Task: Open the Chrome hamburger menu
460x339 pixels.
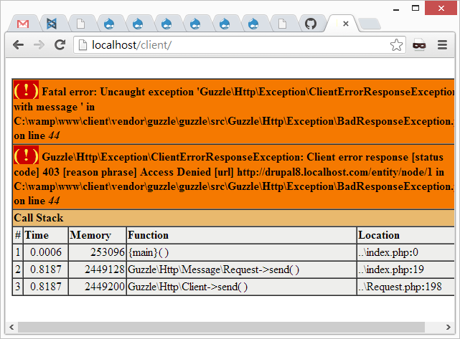Action: point(441,45)
